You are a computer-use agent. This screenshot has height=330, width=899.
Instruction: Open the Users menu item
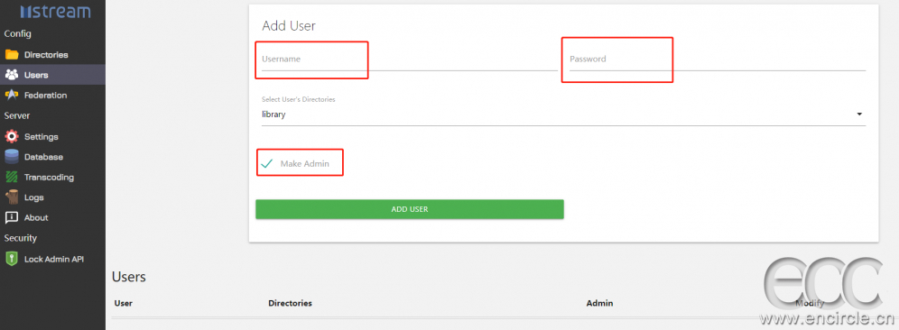pos(52,75)
